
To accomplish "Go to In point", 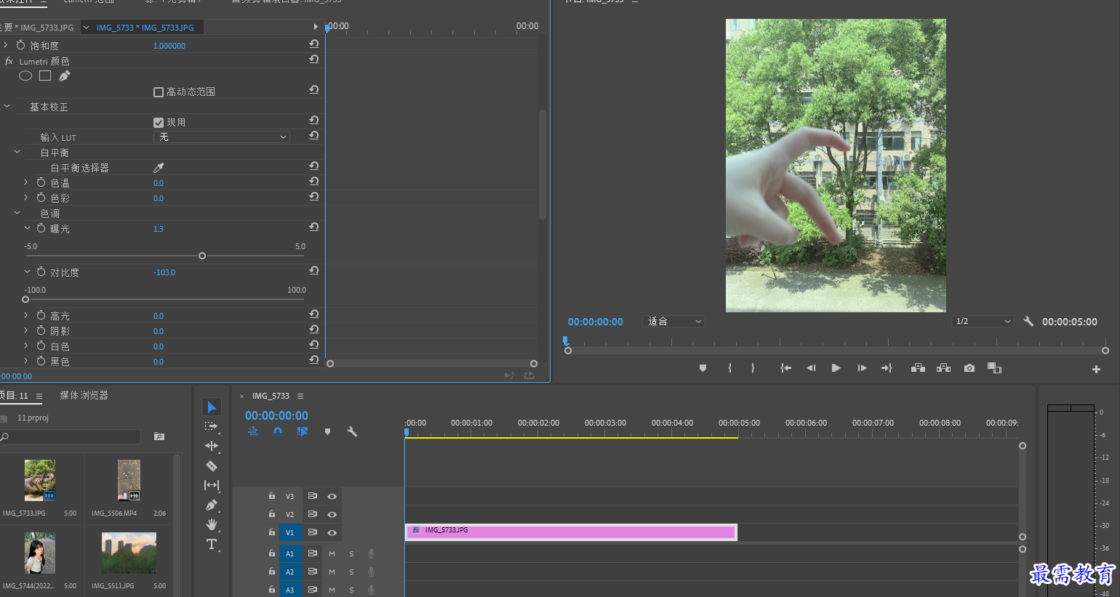I will (785, 368).
